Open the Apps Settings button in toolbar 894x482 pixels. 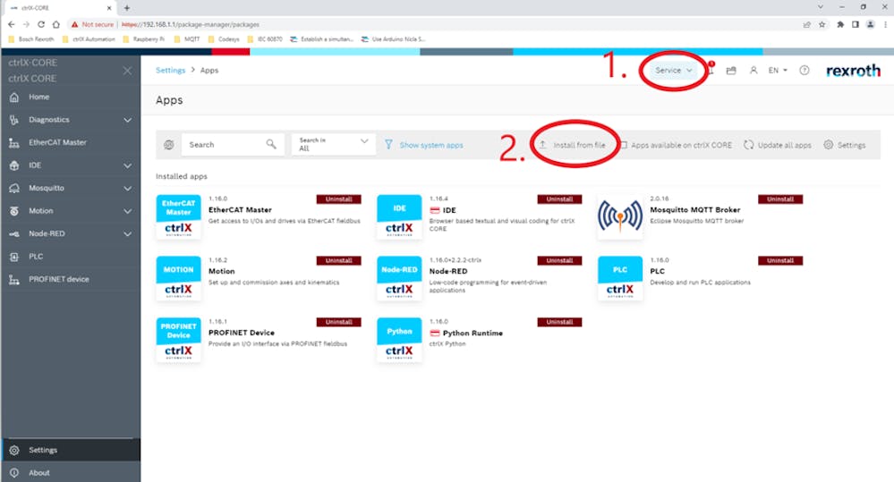click(x=845, y=145)
